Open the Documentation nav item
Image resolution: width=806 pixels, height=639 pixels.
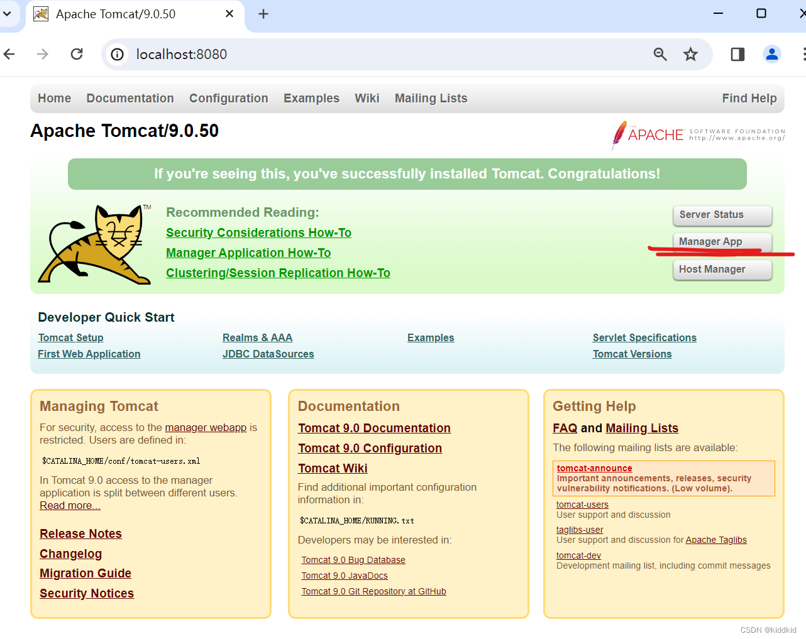(x=130, y=98)
